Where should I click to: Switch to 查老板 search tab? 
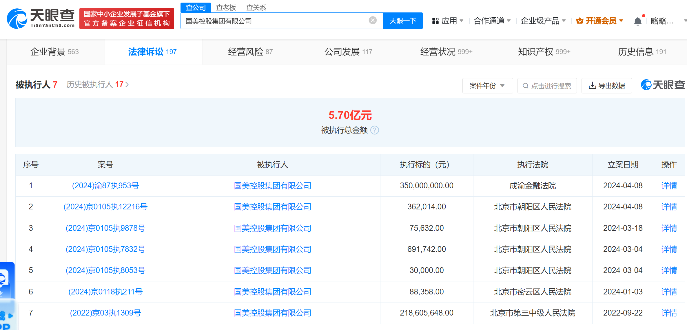[x=226, y=8]
